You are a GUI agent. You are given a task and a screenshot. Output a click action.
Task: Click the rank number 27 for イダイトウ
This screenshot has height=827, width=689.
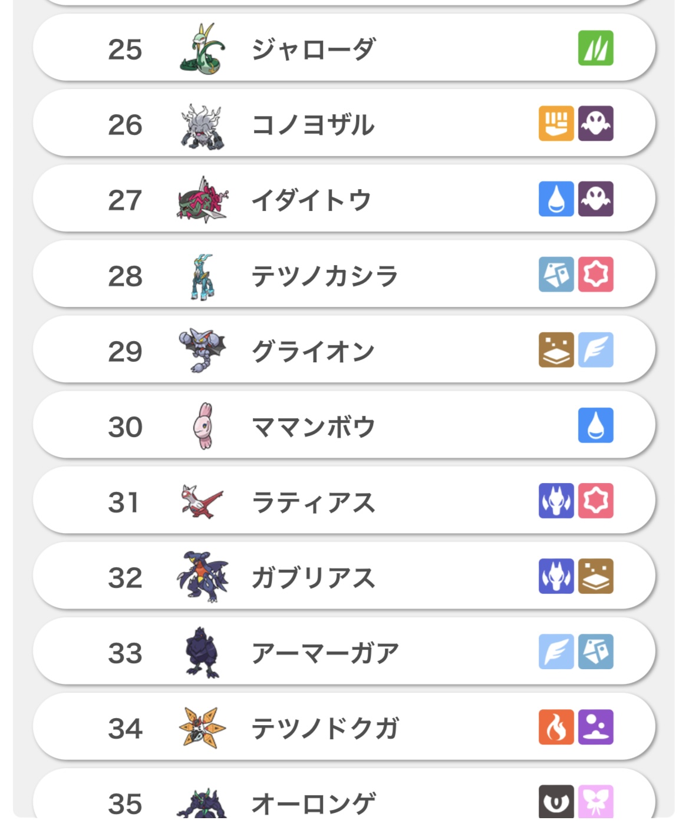(125, 200)
